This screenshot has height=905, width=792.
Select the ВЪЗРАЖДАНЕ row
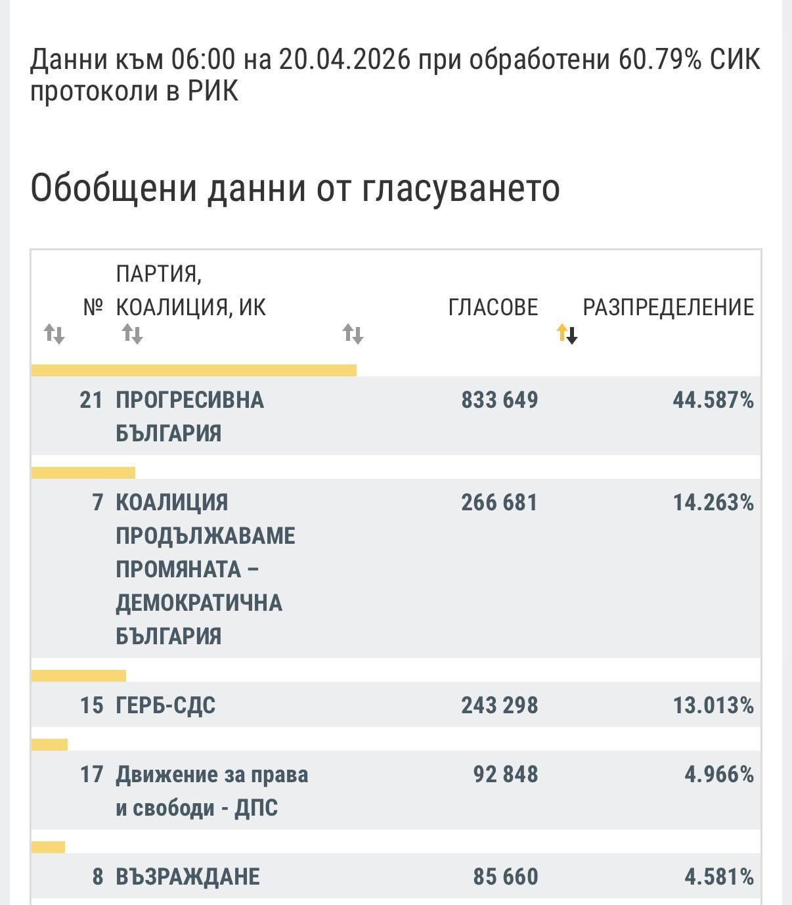(x=396, y=876)
